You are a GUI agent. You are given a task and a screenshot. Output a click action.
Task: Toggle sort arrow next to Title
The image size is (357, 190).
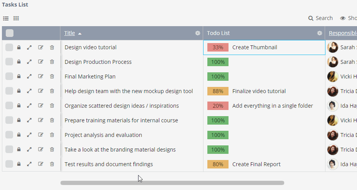point(80,33)
